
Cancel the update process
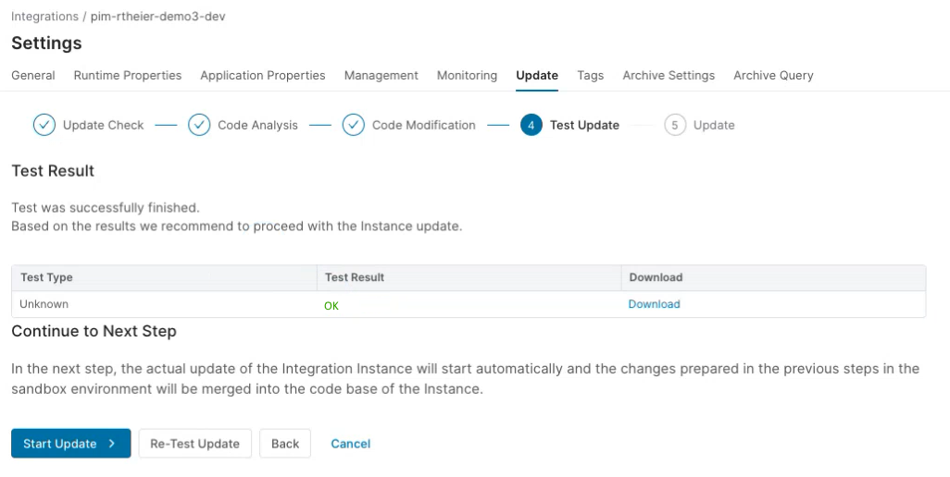coord(351,444)
